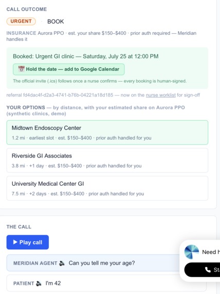Image resolution: width=220 pixels, height=294 pixels.
Task: Click the Booked Urgent GI clinic heading
Action: click(86, 56)
